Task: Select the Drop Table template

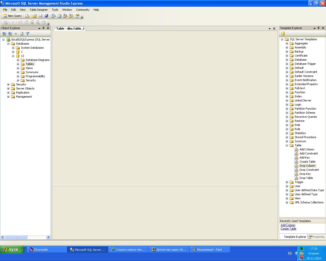Action: click(x=306, y=178)
